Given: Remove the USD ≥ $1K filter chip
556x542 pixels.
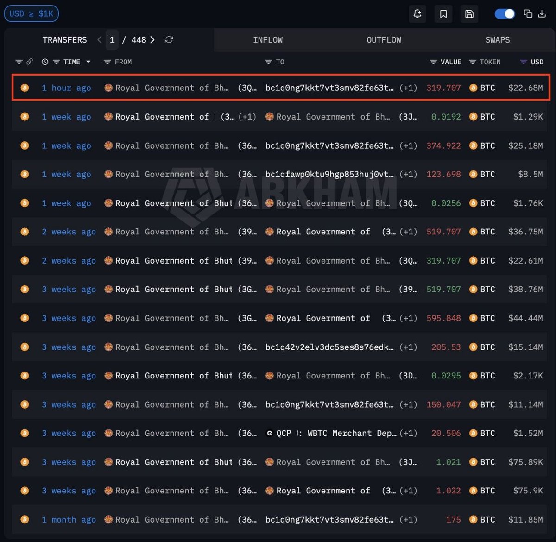Looking at the screenshot, I should tap(32, 13).
